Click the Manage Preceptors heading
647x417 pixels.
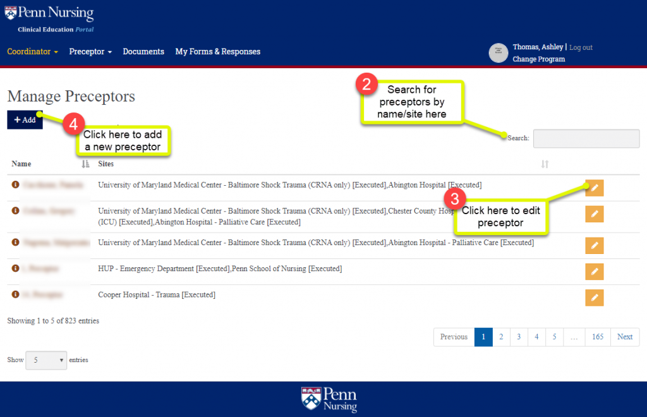[71, 96]
